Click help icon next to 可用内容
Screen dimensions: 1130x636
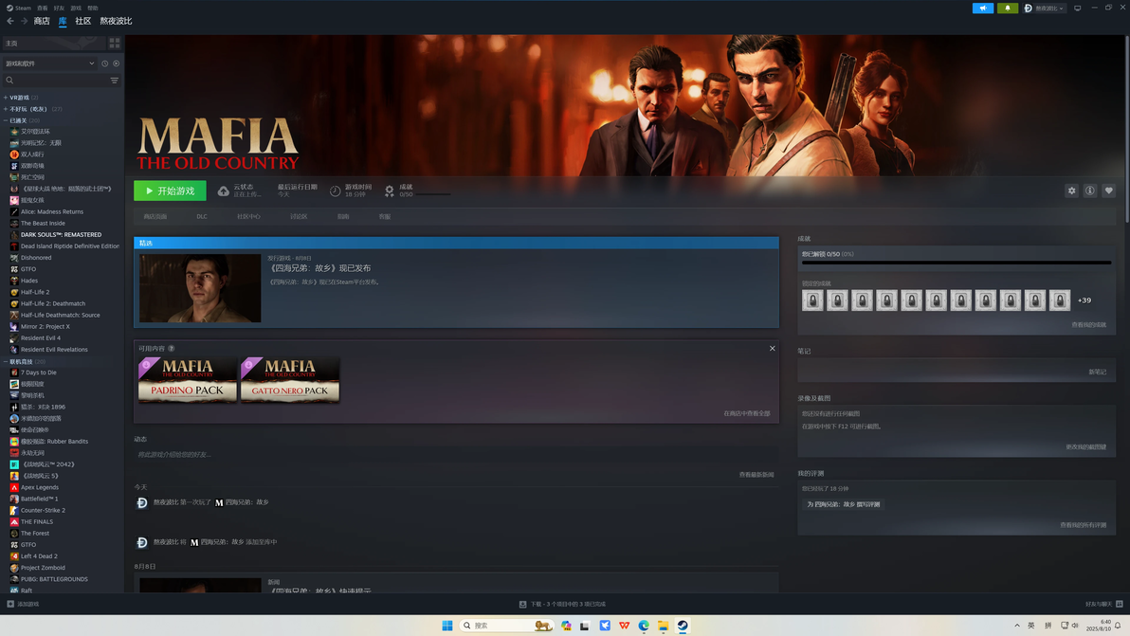[171, 349]
